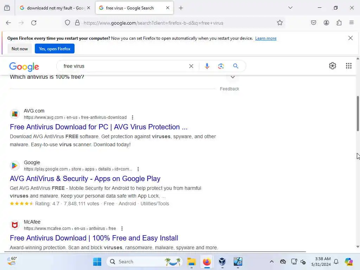360x270 pixels.
Task: Open the Extensions puzzle icon
Action: point(339,23)
